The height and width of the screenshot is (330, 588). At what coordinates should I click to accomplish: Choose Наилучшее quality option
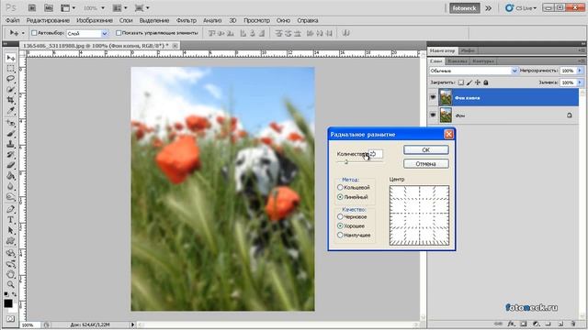[340, 235]
